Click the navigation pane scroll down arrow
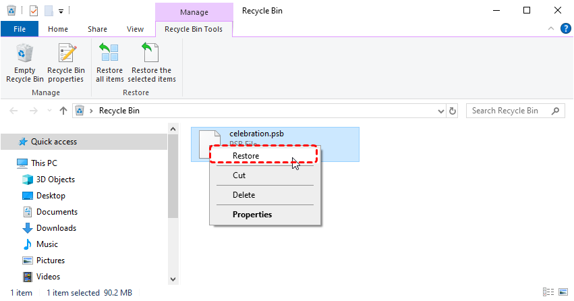The image size is (574, 301). 173,279
